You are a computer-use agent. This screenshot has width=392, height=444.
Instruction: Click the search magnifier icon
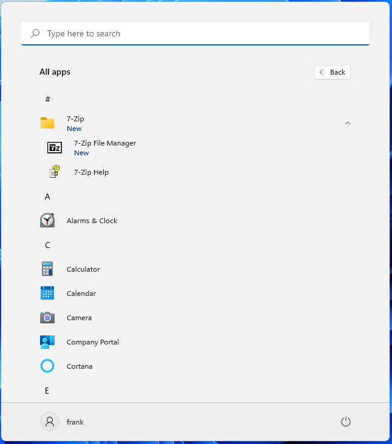coord(35,33)
